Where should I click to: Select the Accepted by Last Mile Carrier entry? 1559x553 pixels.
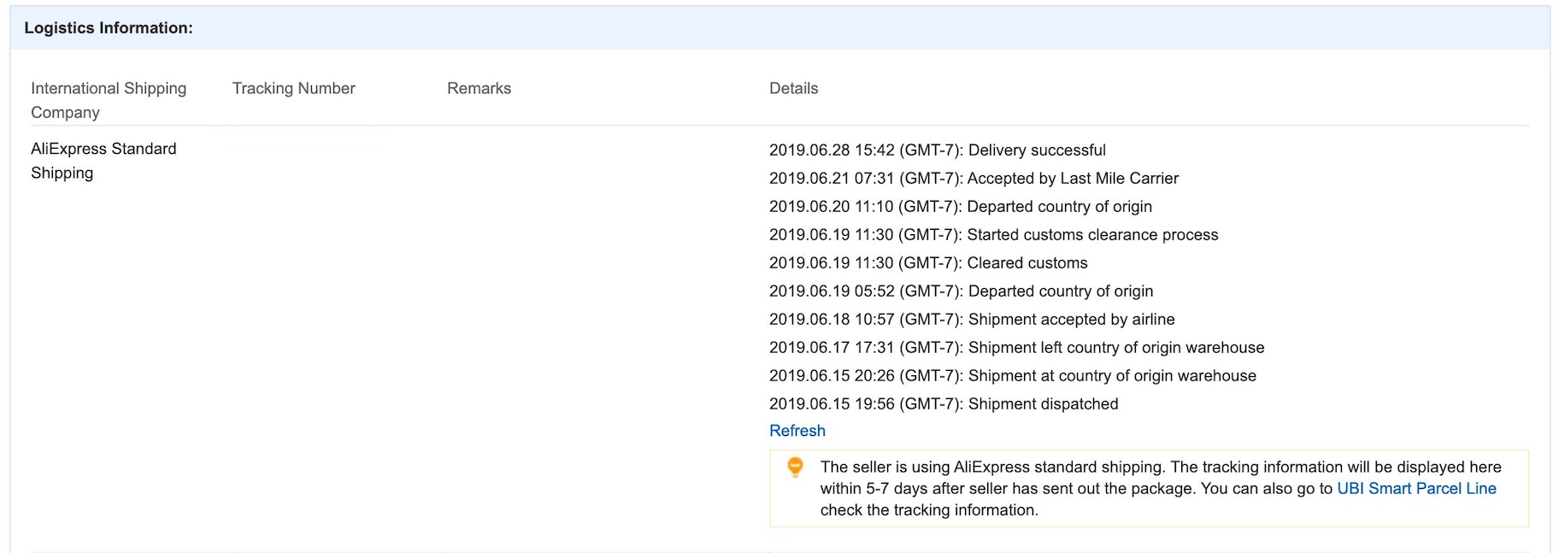click(x=974, y=179)
